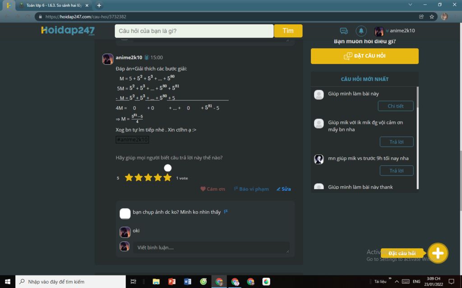Click the share page icon in address bar
This screenshot has width=462, height=288.
pyautogui.click(x=421, y=17)
